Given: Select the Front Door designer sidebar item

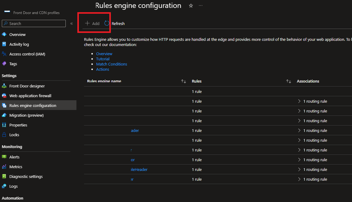Looking at the screenshot, I should click(x=26, y=86).
